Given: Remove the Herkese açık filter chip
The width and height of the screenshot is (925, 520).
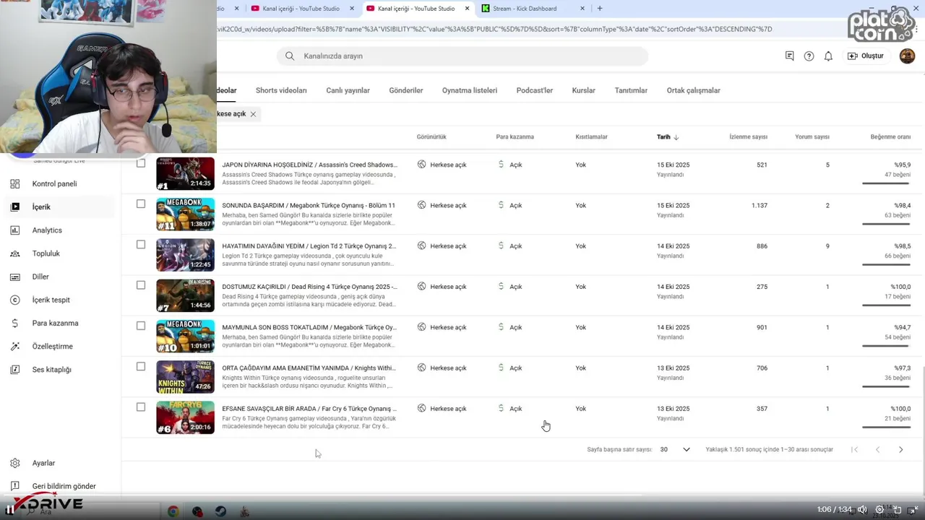Looking at the screenshot, I should (x=253, y=114).
